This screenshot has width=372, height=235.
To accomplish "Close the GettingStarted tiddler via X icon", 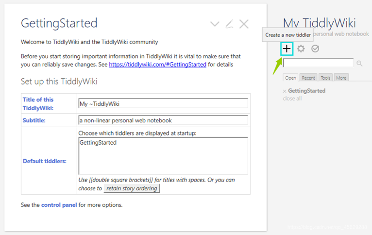I will tap(244, 24).
